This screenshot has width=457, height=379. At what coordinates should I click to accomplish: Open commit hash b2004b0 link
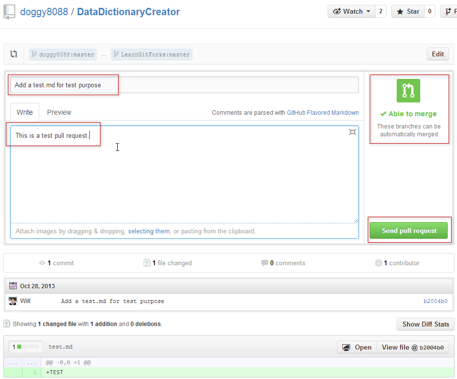tap(435, 301)
